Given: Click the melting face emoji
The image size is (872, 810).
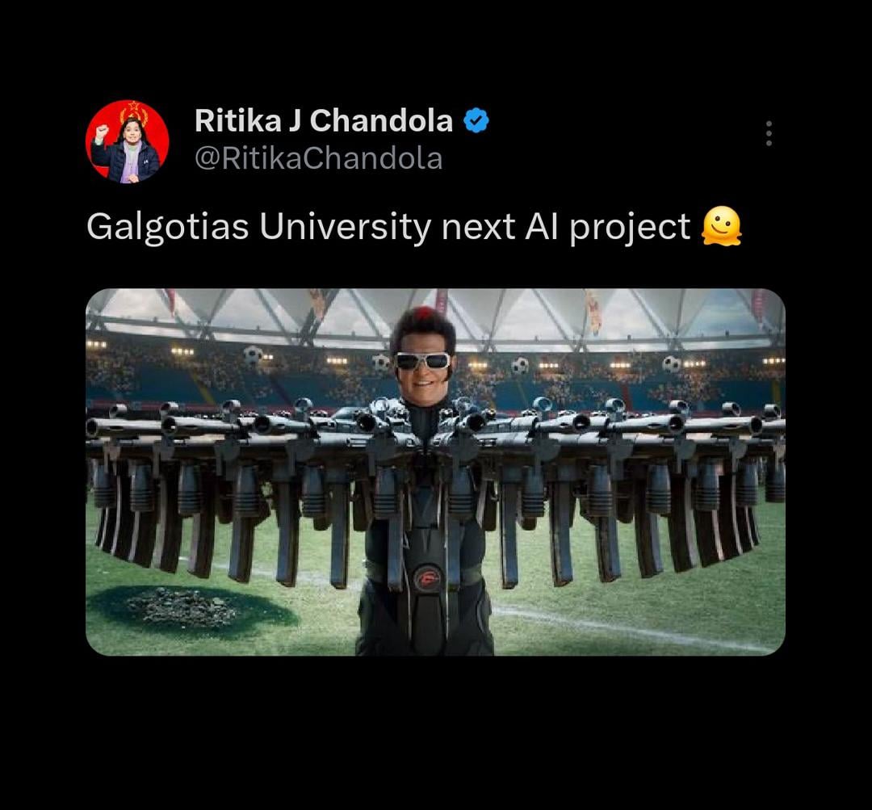Looking at the screenshot, I should click(x=721, y=226).
